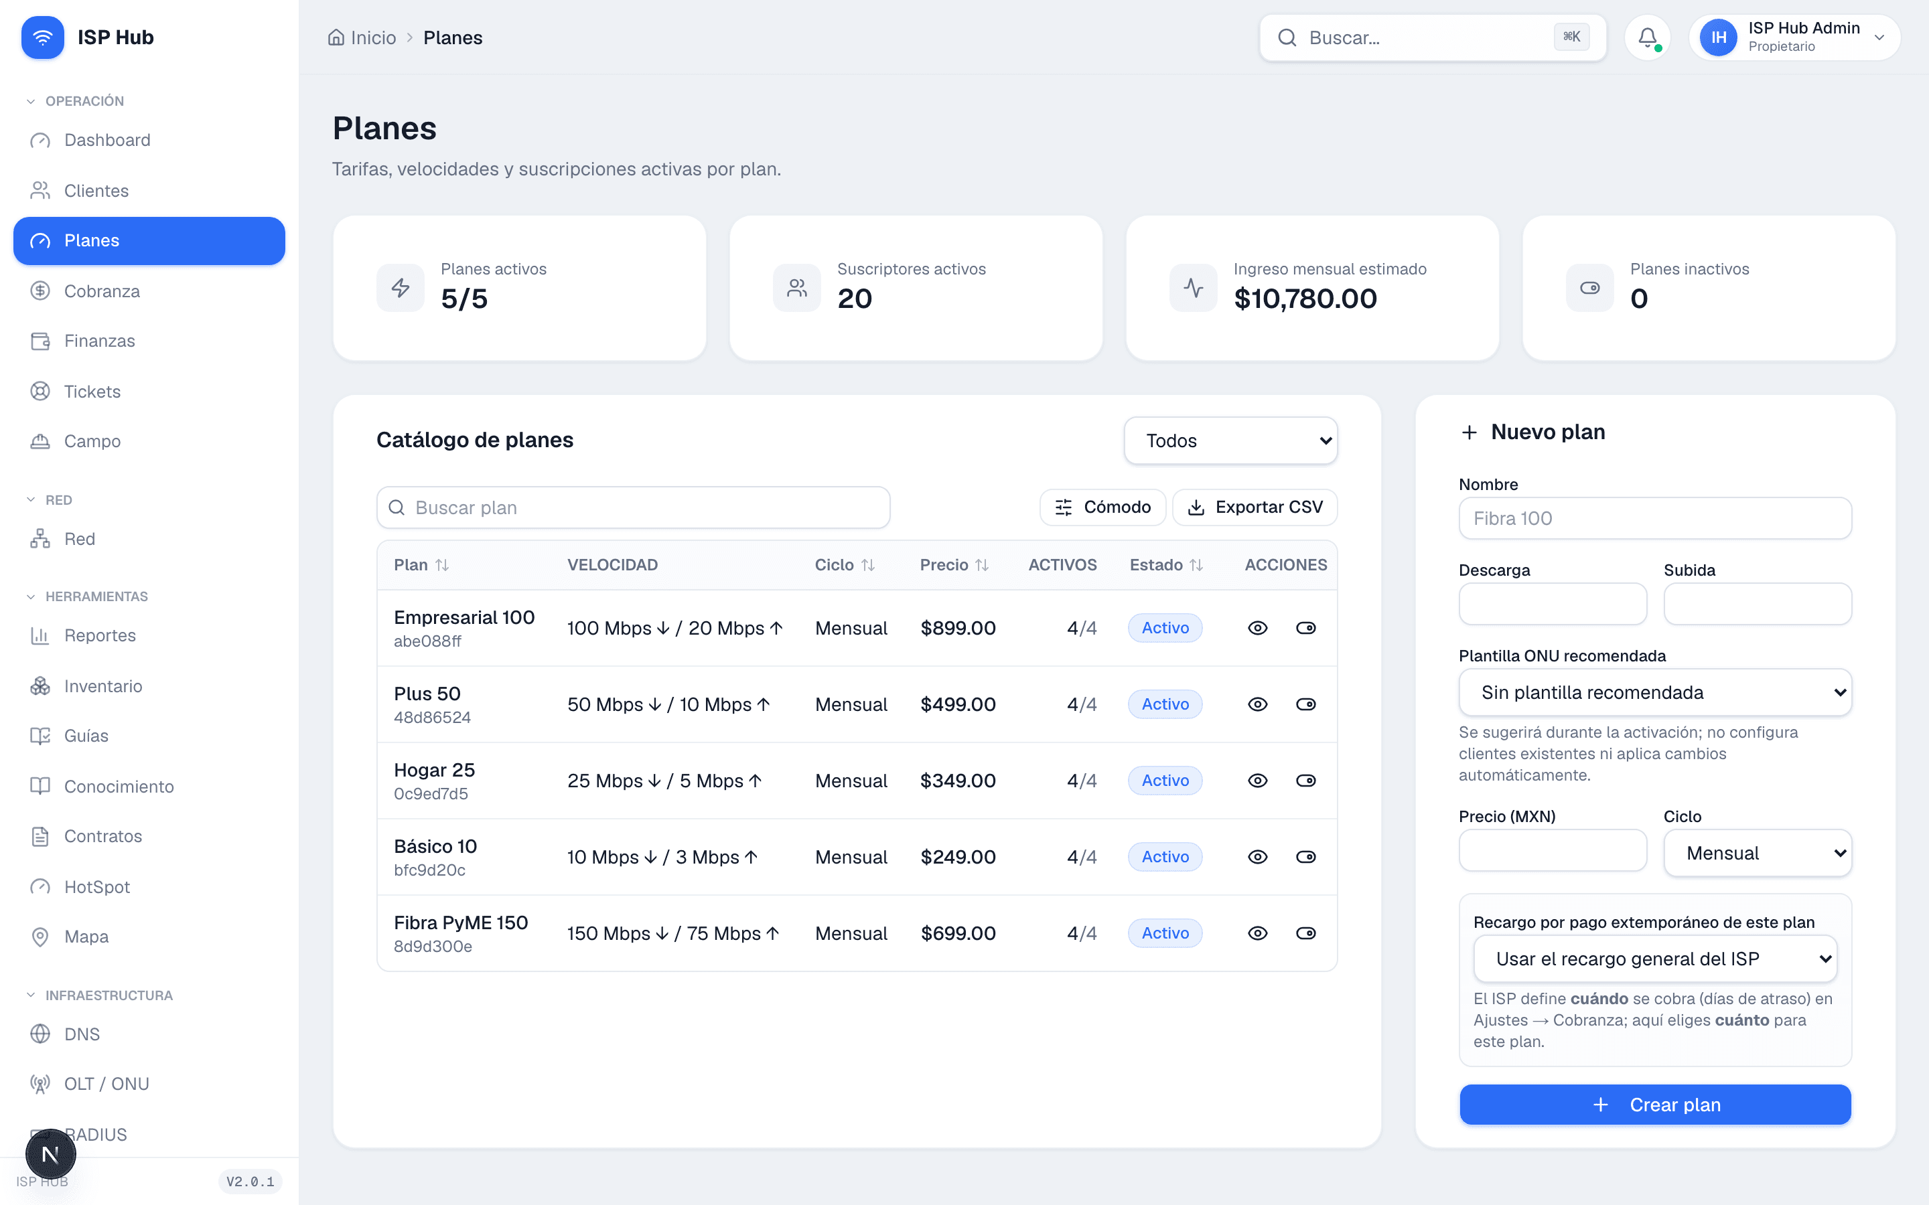This screenshot has width=1929, height=1205.
Task: Toggle Fibra PyME 150 plan status
Action: tap(1305, 933)
